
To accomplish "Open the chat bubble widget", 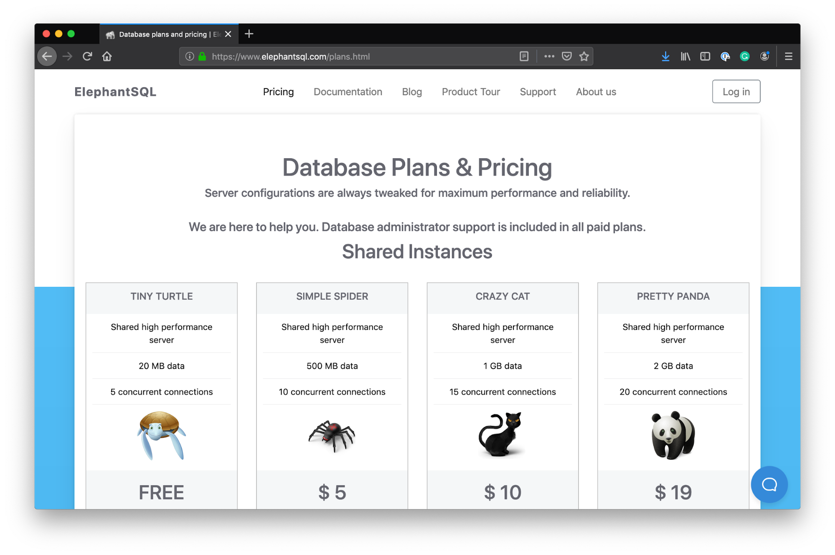I will (769, 484).
